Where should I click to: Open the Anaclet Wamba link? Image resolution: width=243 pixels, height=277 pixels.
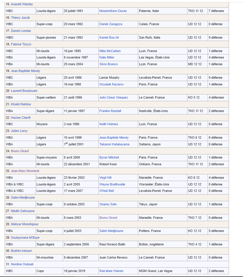[22, 4]
